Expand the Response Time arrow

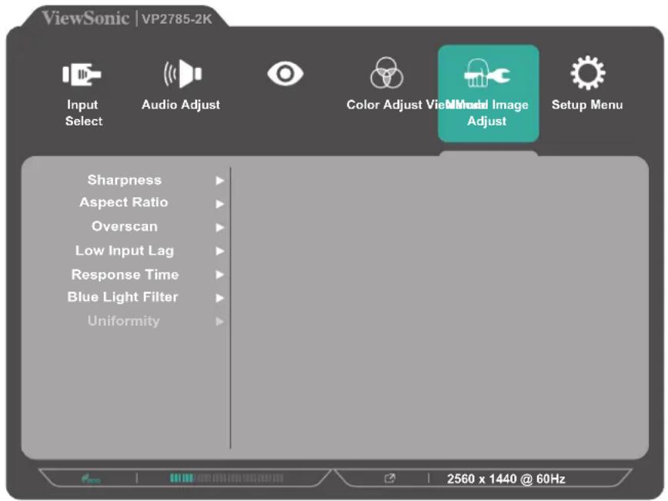click(x=220, y=274)
